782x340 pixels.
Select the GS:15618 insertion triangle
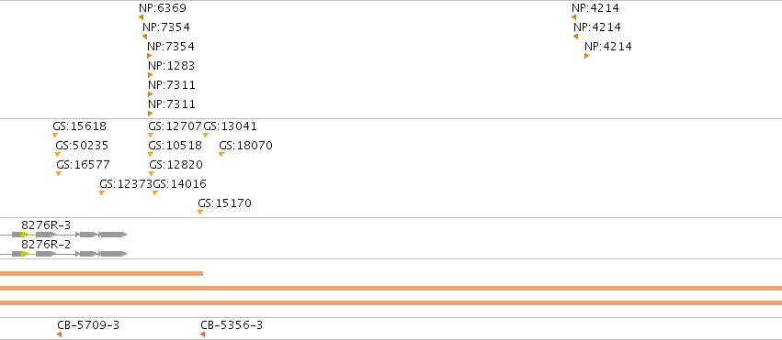pos(55,136)
